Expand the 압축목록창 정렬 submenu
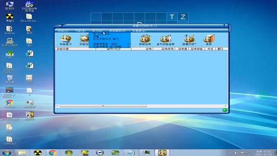This screenshot has width=277, height=156. pos(110,44)
